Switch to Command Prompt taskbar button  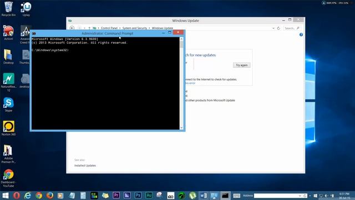coord(225,196)
